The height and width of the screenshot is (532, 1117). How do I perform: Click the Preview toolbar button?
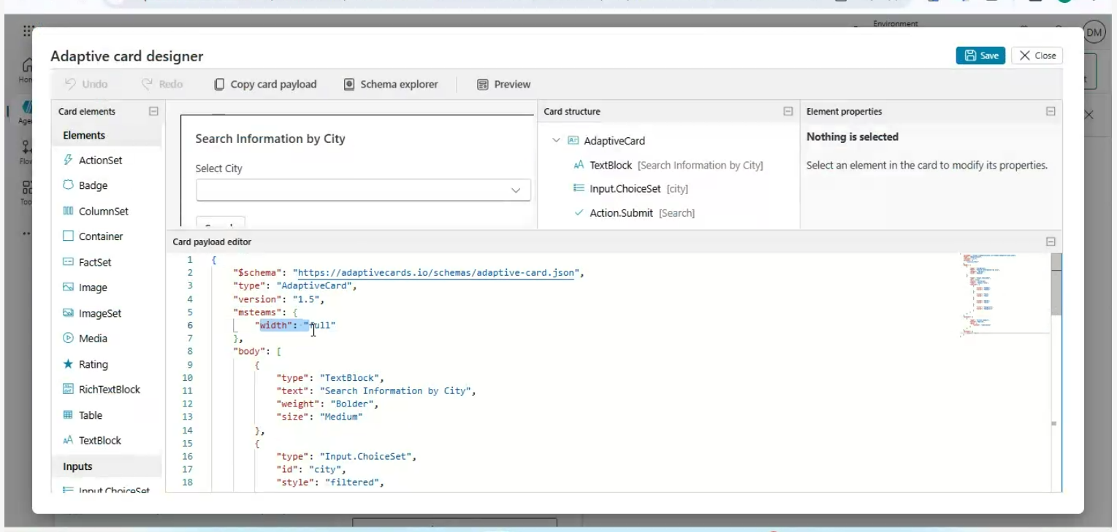(503, 85)
